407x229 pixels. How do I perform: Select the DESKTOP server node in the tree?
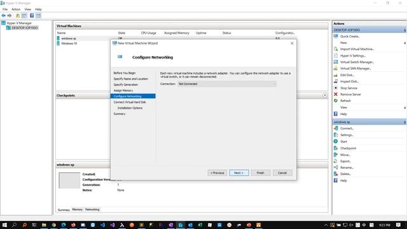24,28
